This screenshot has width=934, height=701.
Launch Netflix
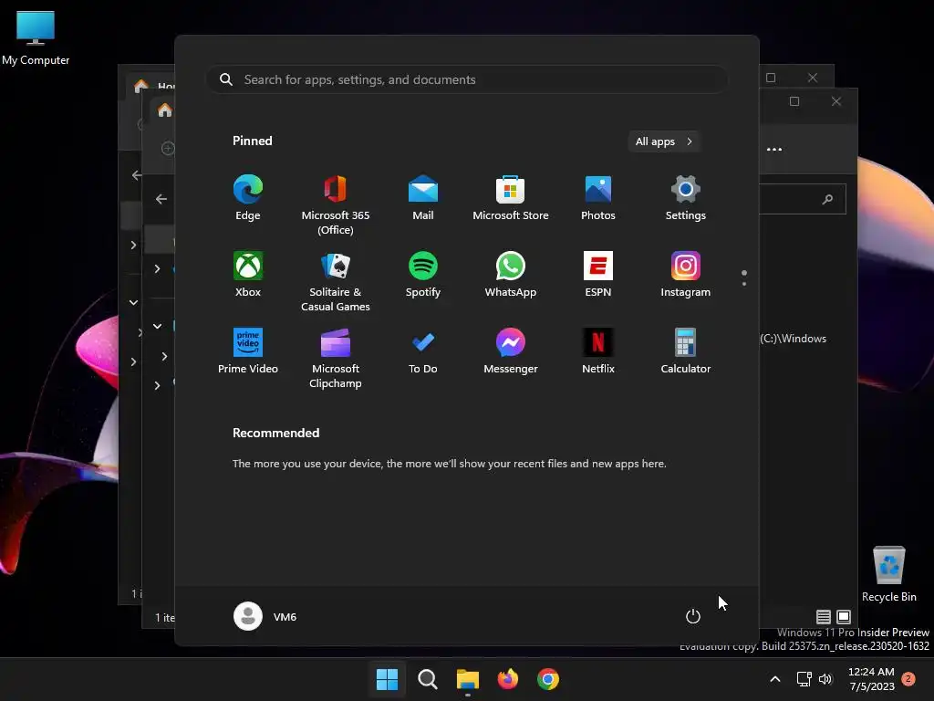598,351
